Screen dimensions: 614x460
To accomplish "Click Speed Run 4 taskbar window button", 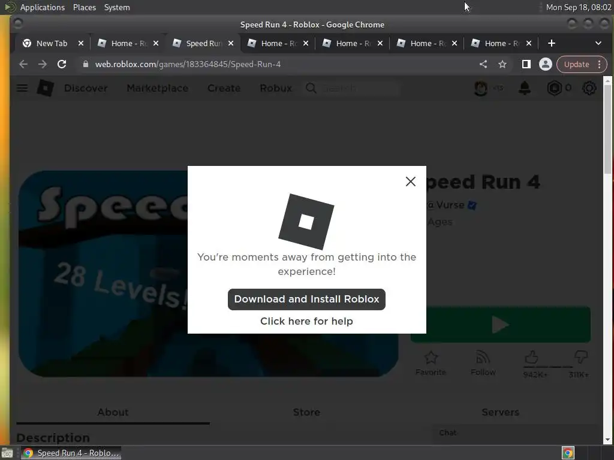I will 71,453.
